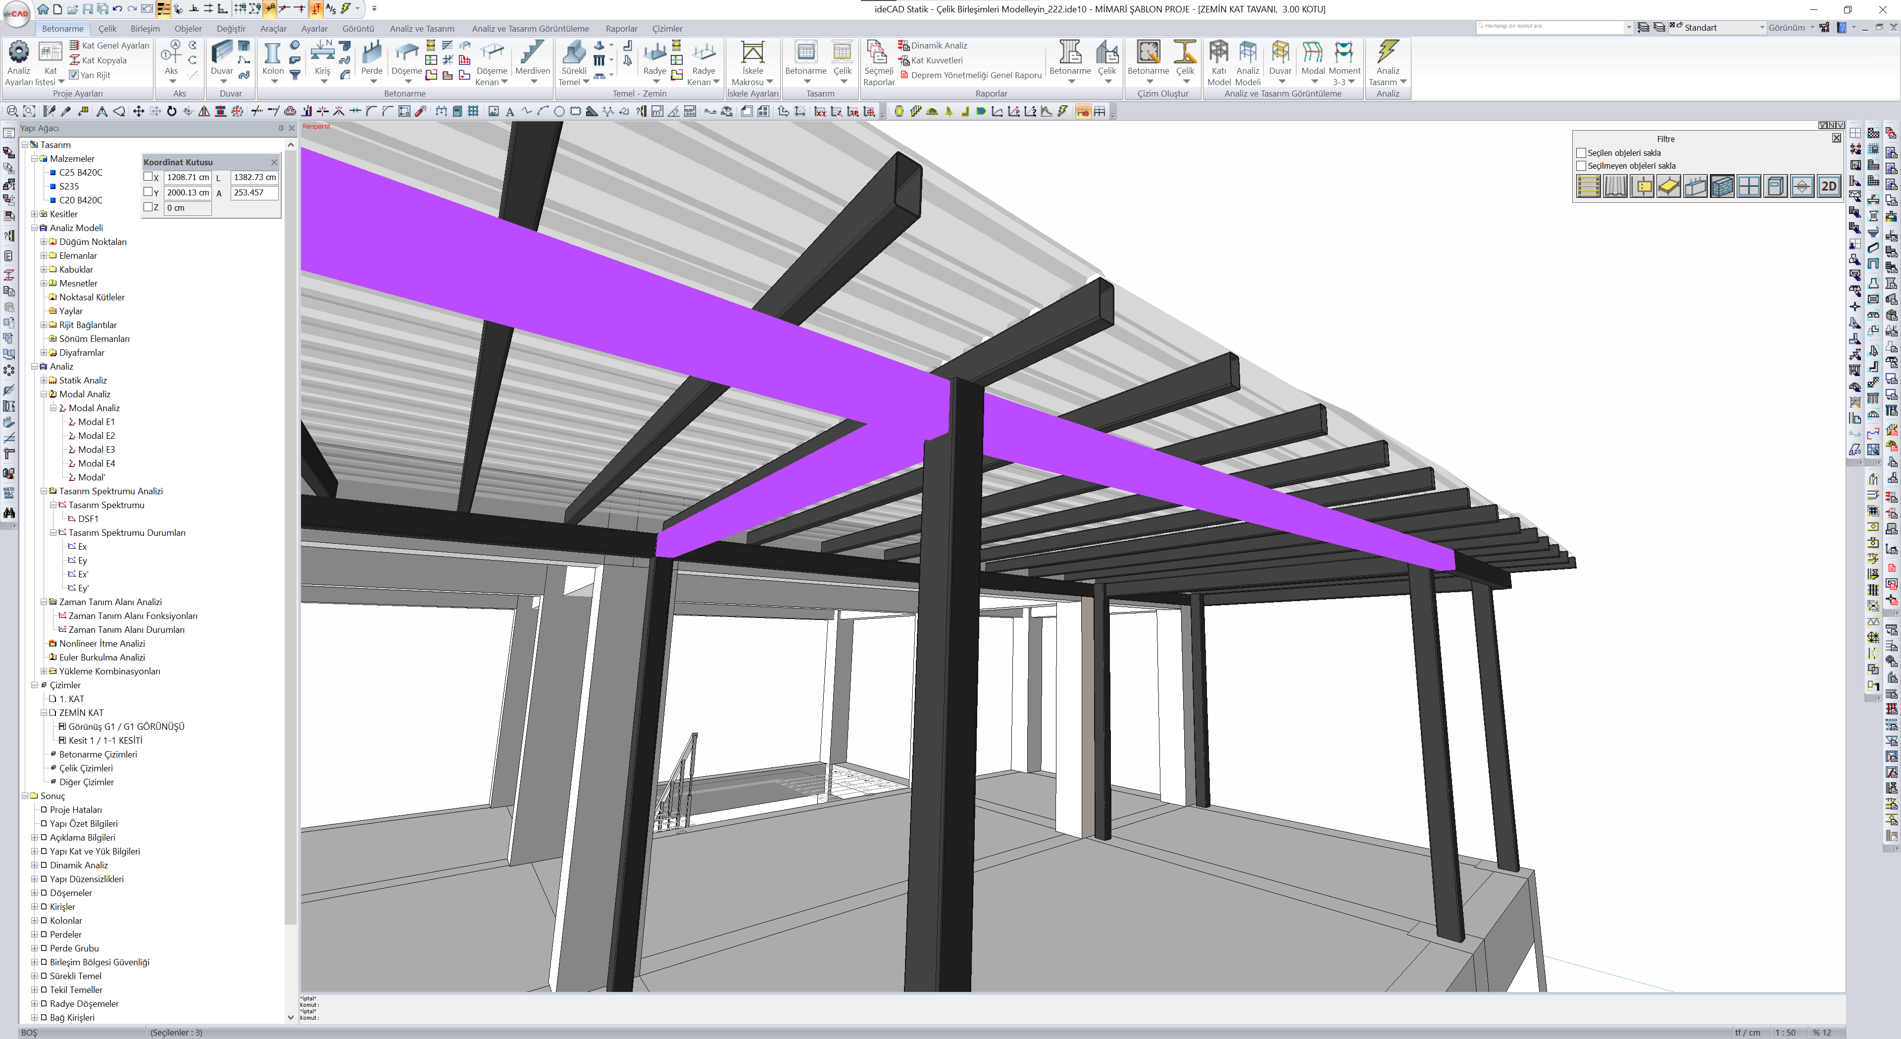Collapse the Modal Analiz tree node
Screen dimensions: 1901x1039
44,394
